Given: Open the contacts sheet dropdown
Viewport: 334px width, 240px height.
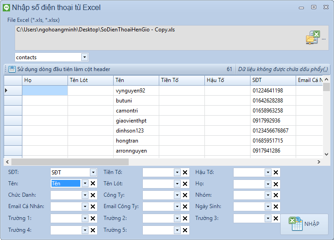Looking at the screenshot, I should 84,57.
